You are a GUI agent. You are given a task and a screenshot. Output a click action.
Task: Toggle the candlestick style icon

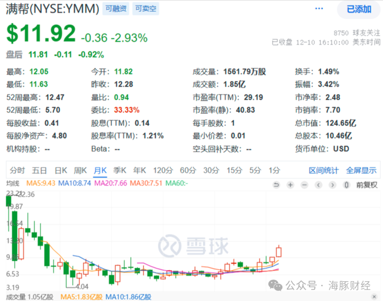[x=346, y=185]
